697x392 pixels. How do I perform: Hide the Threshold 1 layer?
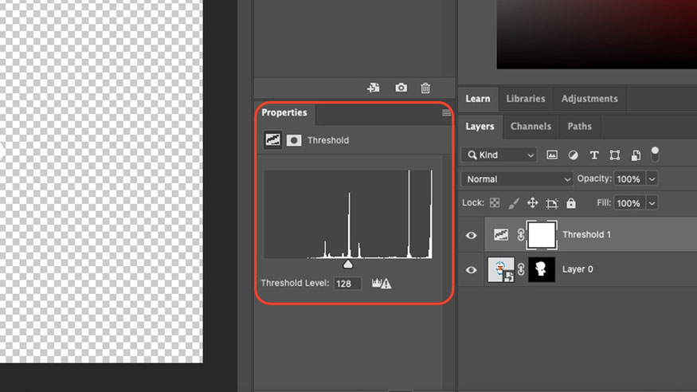pyautogui.click(x=472, y=235)
